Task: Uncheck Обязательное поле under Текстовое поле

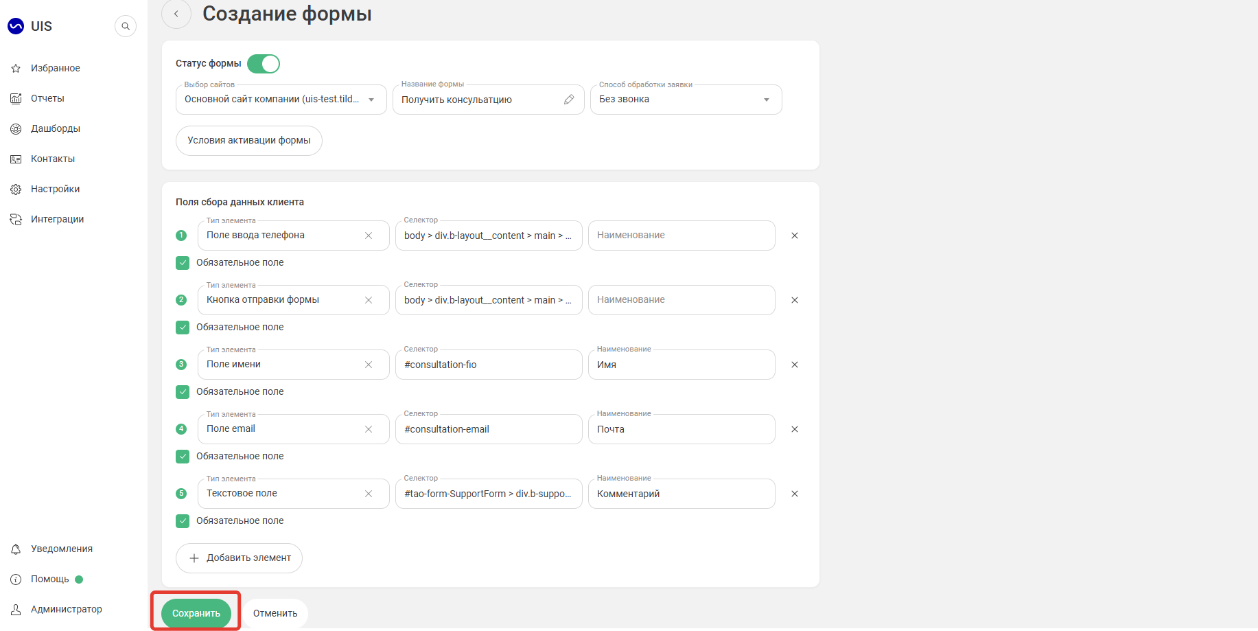Action: [x=183, y=521]
